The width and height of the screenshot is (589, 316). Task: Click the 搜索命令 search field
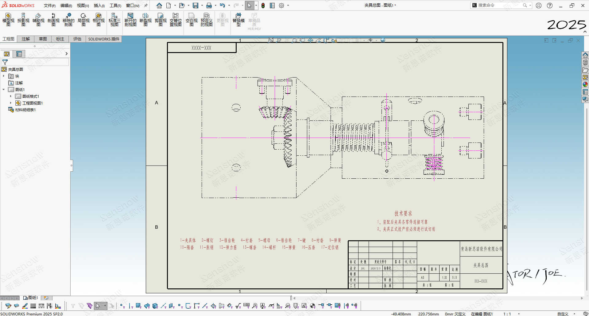[x=499, y=5]
